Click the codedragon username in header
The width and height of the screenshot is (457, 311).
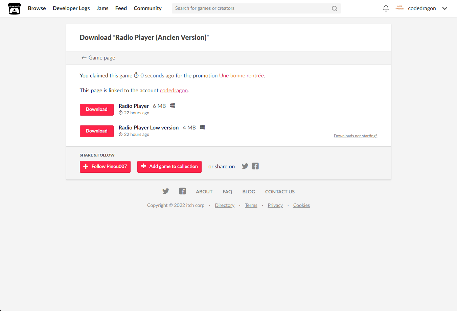422,8
